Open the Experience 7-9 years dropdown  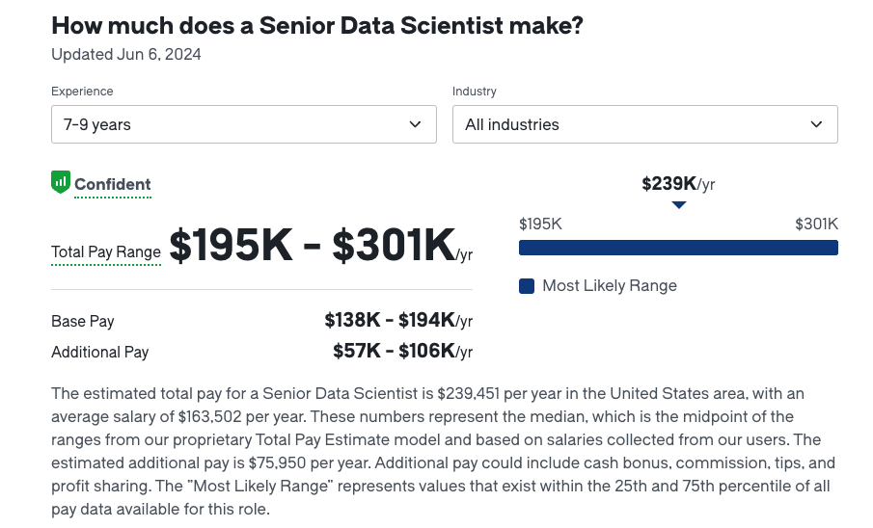244,124
